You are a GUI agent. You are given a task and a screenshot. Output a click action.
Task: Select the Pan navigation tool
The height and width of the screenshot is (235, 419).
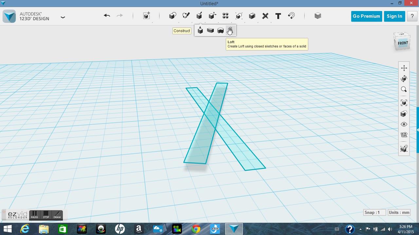point(404,68)
